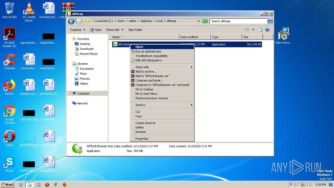Click the taskbar clock
This screenshot has height=188, width=334.
pos(320,185)
